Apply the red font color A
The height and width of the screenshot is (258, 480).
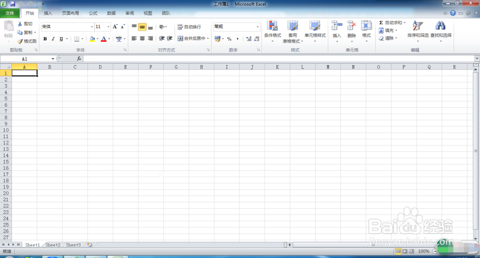coord(104,39)
